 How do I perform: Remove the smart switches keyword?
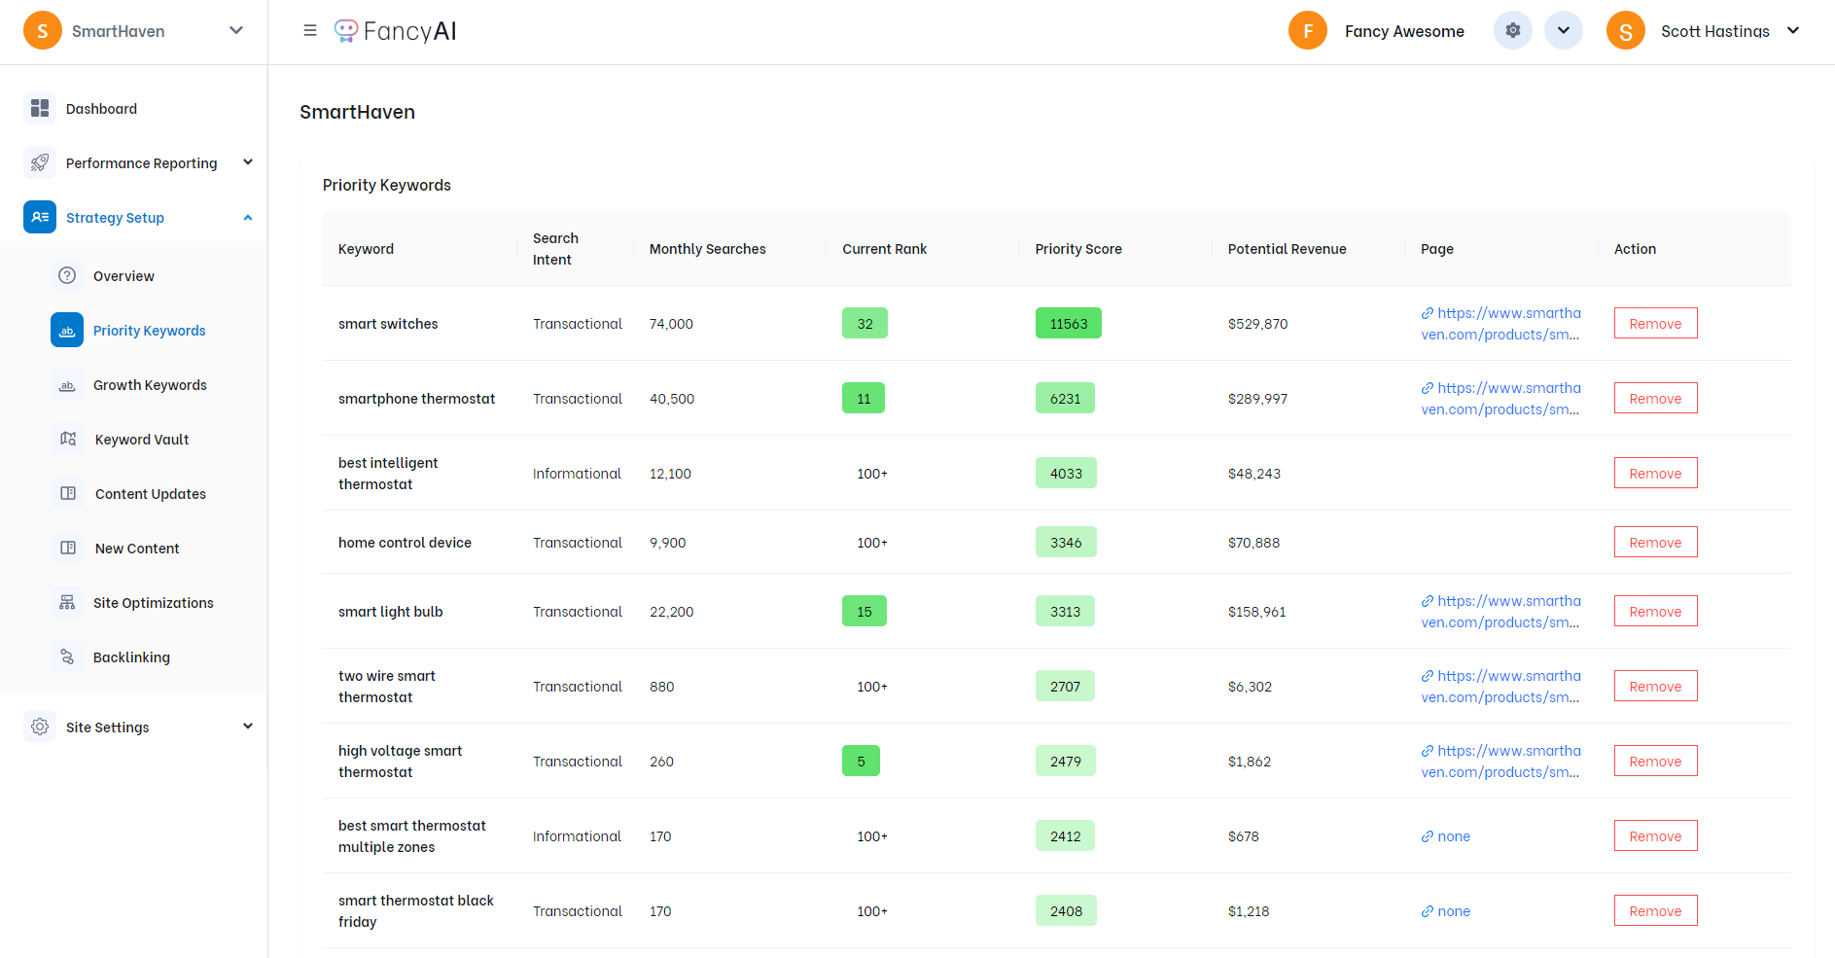click(x=1655, y=324)
